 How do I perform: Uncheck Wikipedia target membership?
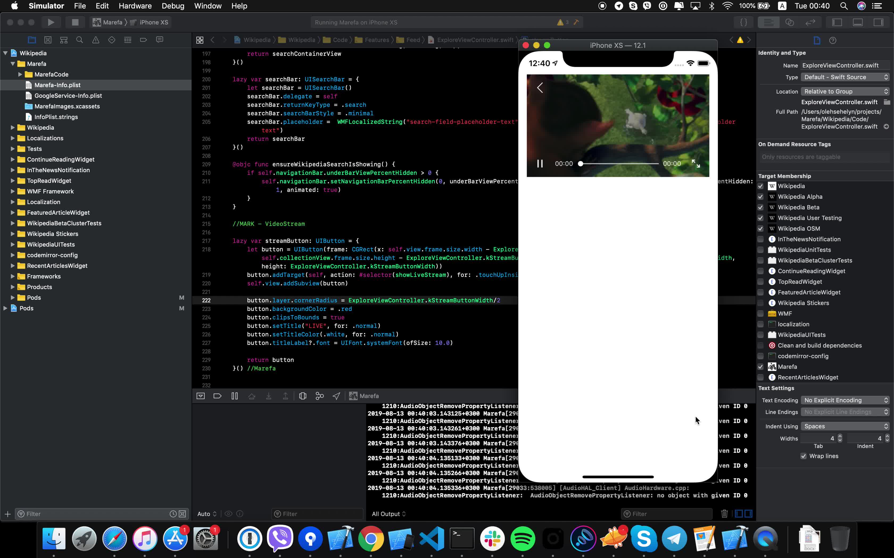760,186
